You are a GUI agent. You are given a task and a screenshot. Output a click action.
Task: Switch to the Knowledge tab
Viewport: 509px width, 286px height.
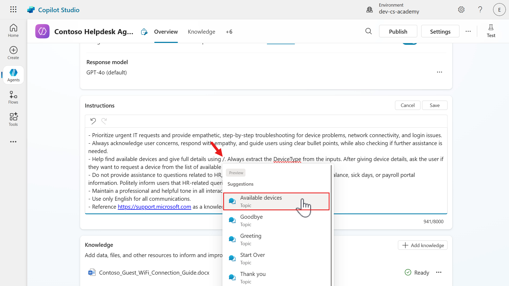tap(201, 32)
